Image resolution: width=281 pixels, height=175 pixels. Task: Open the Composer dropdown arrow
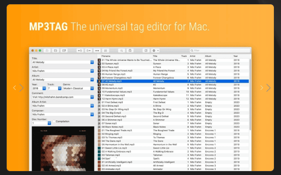point(92,114)
